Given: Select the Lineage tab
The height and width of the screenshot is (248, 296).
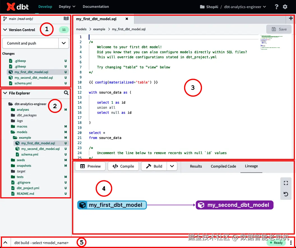Looking at the screenshot, I should click(x=251, y=166).
